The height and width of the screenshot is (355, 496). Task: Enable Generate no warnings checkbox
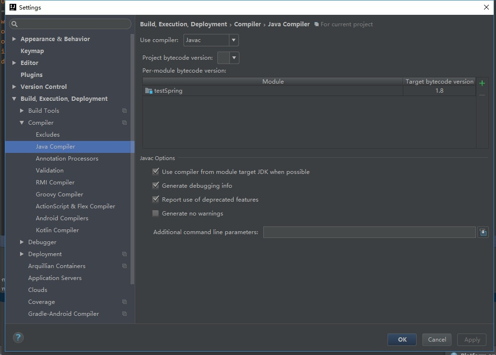point(156,214)
